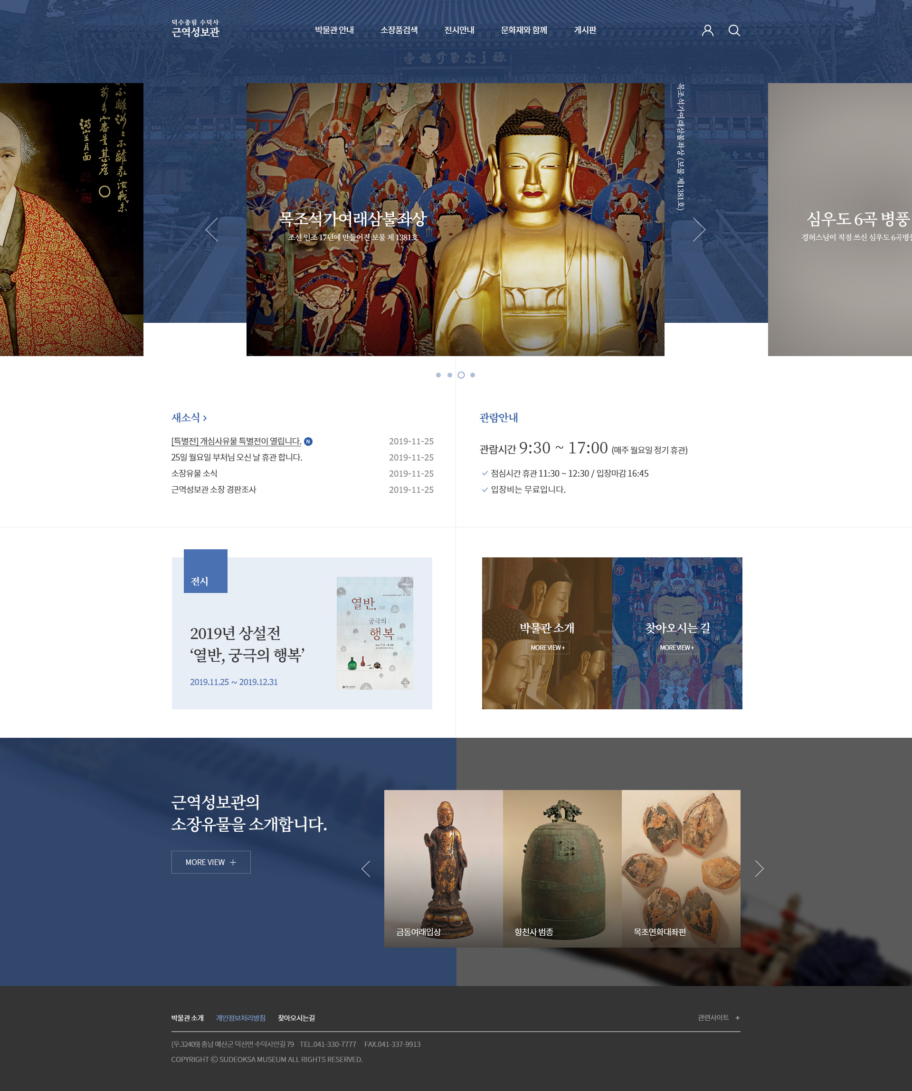Click the 열반, 궁극의 행복 exhibition poster

tap(375, 633)
